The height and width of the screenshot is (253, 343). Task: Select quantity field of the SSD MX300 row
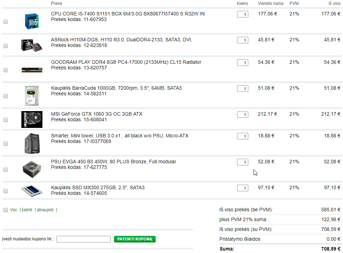click(x=243, y=188)
